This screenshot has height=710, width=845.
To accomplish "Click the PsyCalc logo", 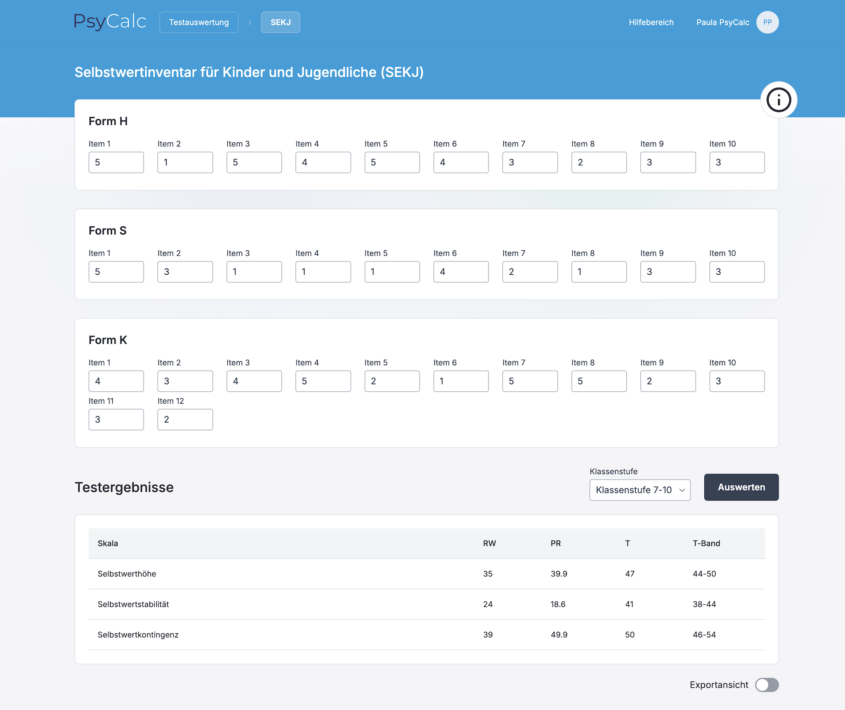I will click(110, 22).
